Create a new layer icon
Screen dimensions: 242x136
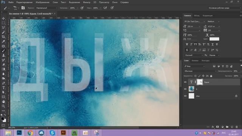coord(232,127)
